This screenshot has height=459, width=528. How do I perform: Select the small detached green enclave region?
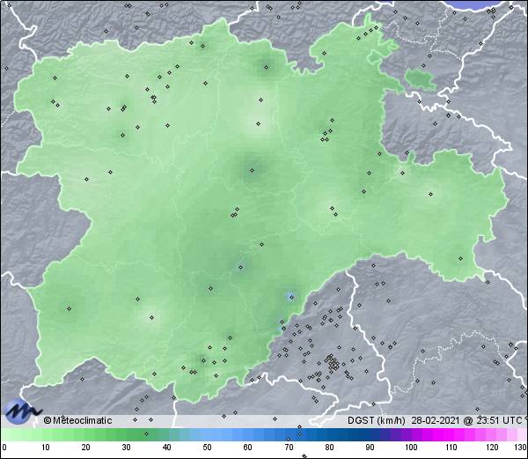click(420, 79)
